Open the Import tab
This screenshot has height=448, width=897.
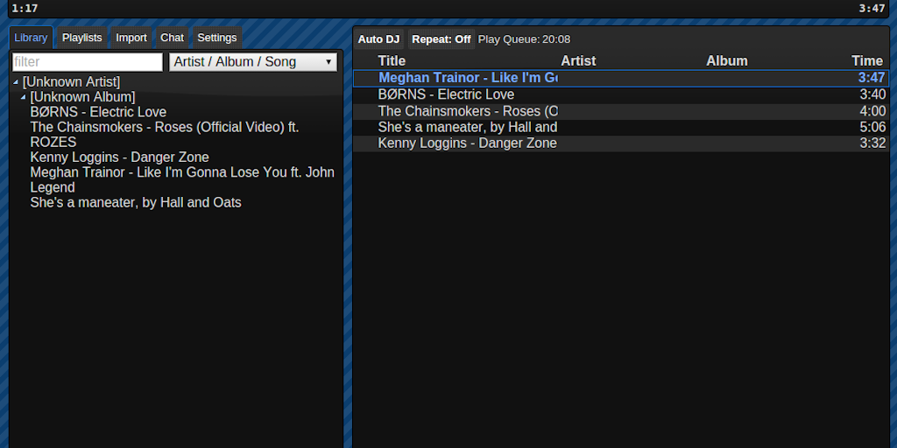pos(131,38)
